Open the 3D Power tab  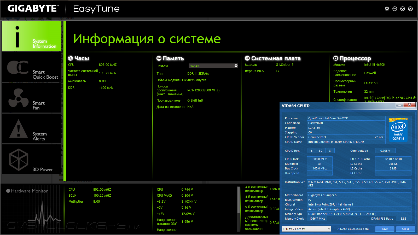coord(32,160)
